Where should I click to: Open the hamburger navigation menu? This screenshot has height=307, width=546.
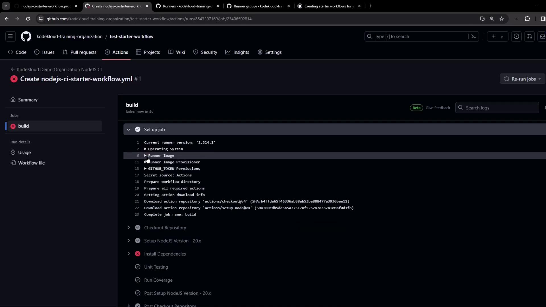[11, 36]
